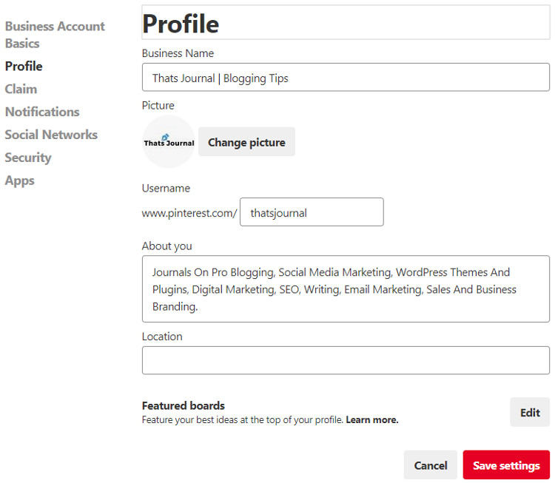Open Social Networks settings
The height and width of the screenshot is (483, 555).
click(51, 135)
